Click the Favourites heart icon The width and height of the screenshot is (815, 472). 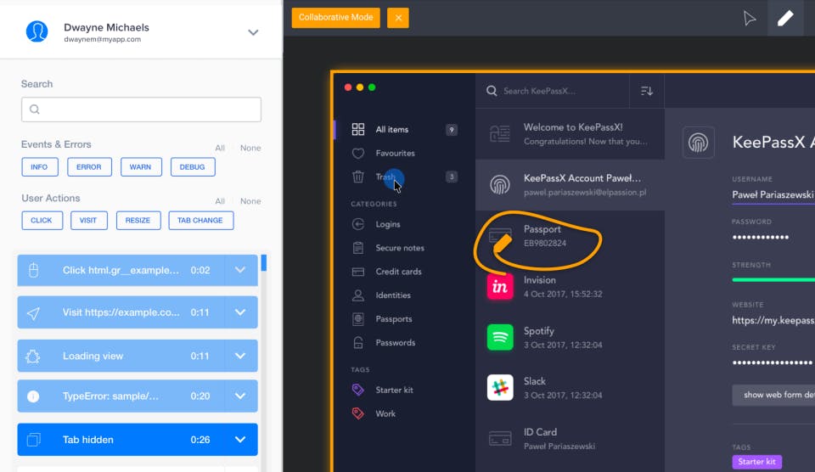coord(358,154)
